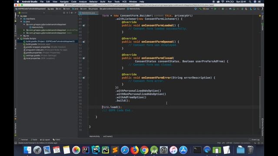Image resolution: width=278 pixels, height=156 pixels.
Task: Open the Logcat tool window
Action: click(45, 140)
